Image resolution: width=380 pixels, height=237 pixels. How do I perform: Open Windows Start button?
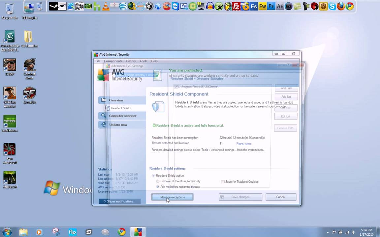click(x=7, y=232)
